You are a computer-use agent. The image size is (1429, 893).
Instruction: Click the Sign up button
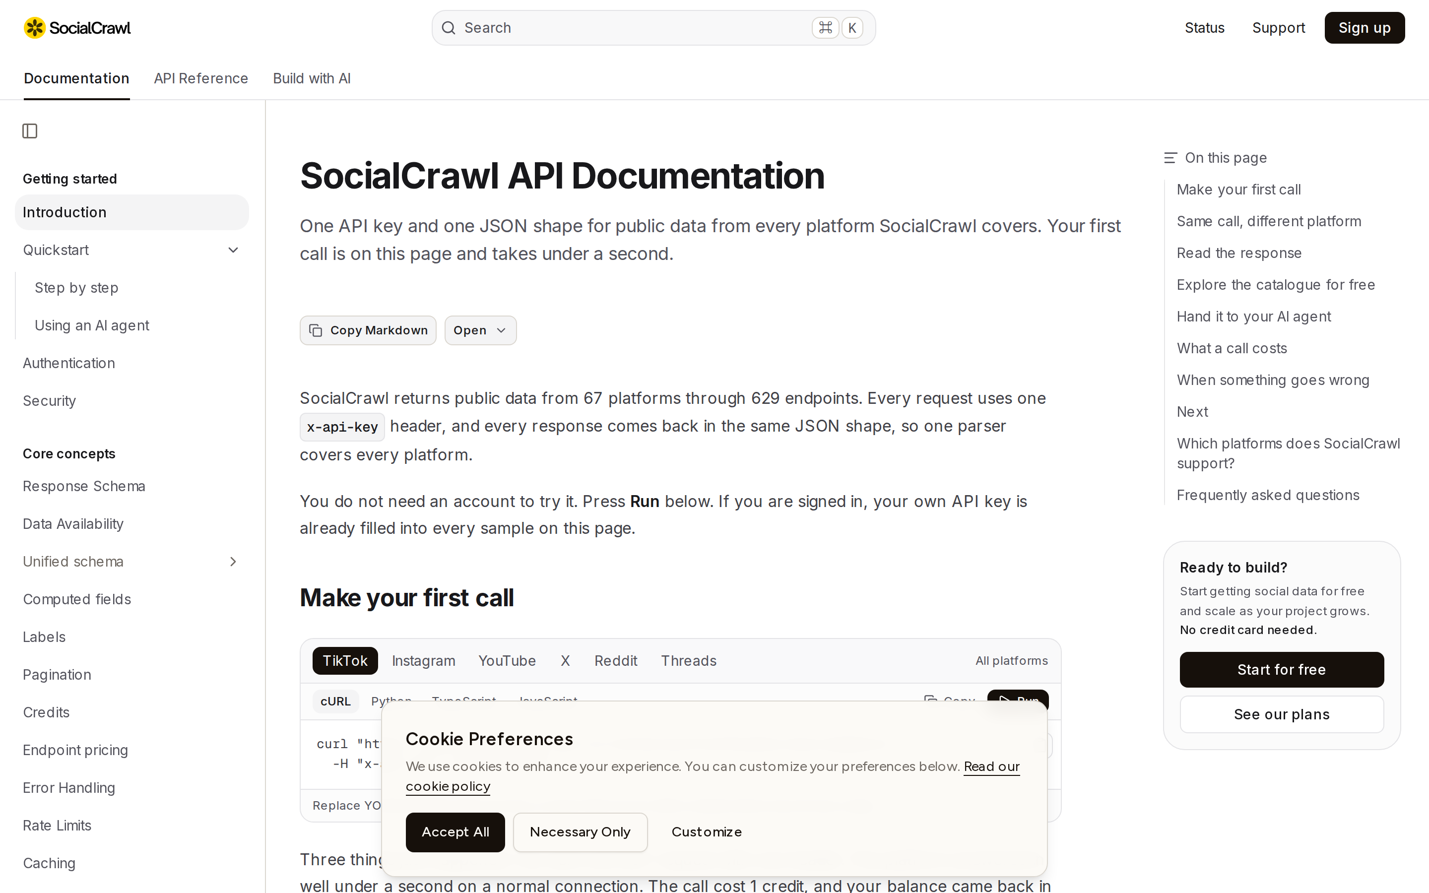pos(1364,28)
